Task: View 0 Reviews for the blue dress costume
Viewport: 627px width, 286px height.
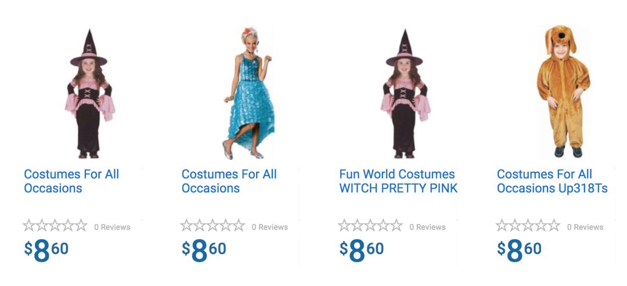Action: pyautogui.click(x=270, y=227)
